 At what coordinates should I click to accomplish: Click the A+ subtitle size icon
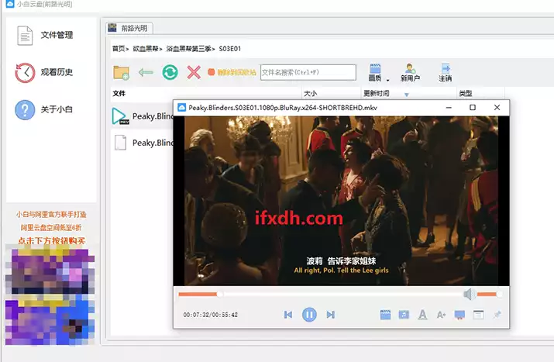[x=441, y=315]
